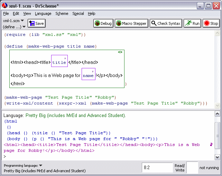The image size is (222, 176).
Task: Start the Debug tool
Action: point(103,23)
